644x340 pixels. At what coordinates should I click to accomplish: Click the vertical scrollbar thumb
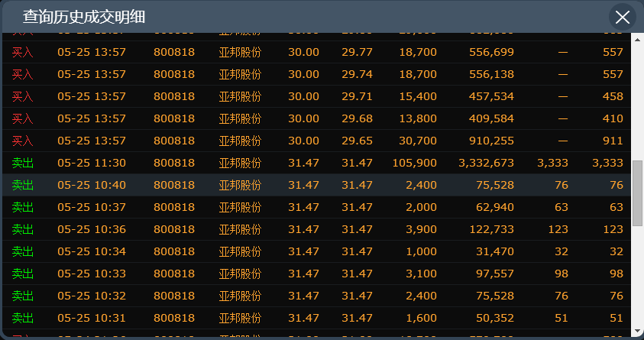coord(637,193)
